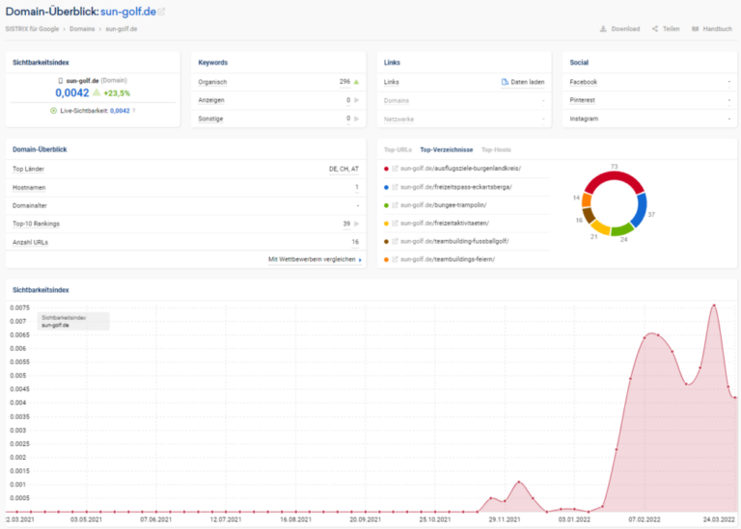
Task: Click the 0,0042 visibility index value
Action: (71, 93)
